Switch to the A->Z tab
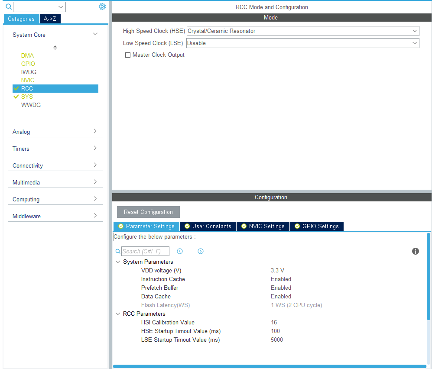The height and width of the screenshot is (369, 432). tap(50, 19)
